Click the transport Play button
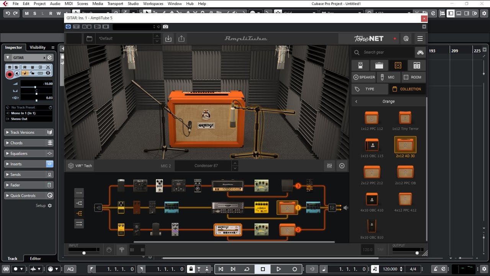 pyautogui.click(x=279, y=269)
